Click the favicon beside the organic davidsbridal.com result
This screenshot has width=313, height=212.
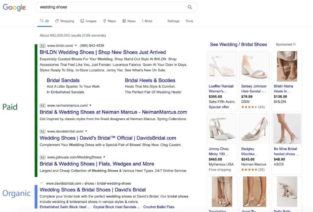coord(42,183)
